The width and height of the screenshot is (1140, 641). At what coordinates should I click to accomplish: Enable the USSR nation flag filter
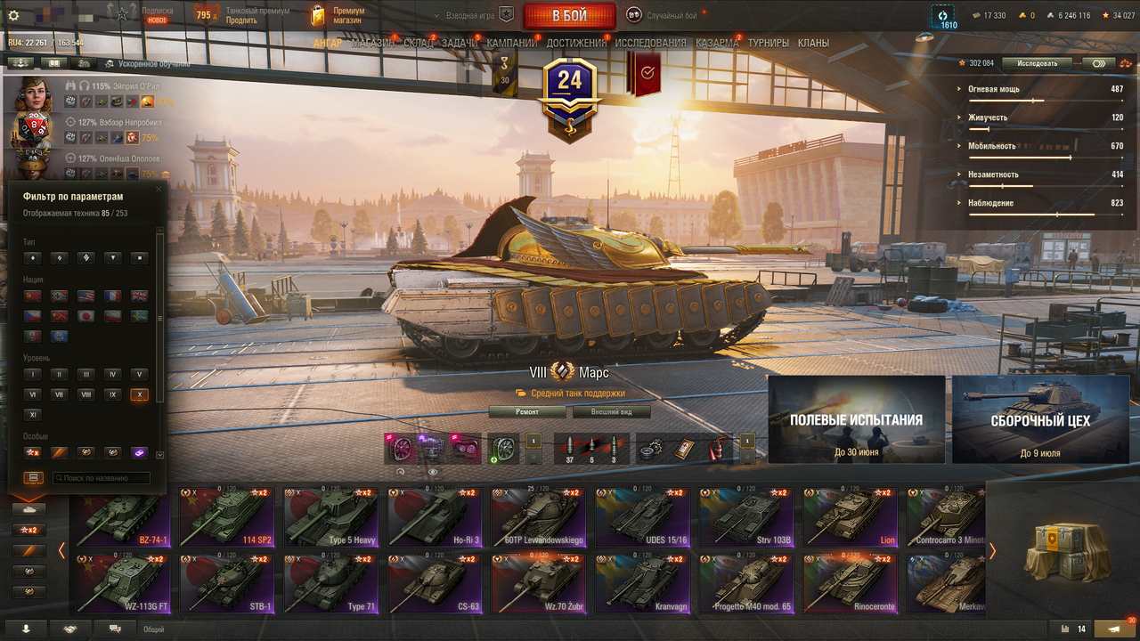[33, 296]
